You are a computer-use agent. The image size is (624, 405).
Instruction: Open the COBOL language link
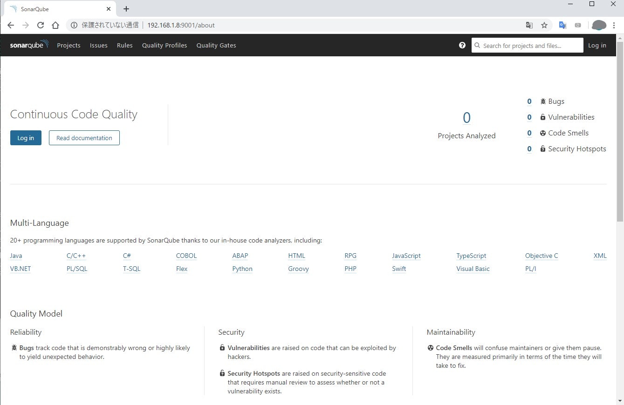click(186, 256)
